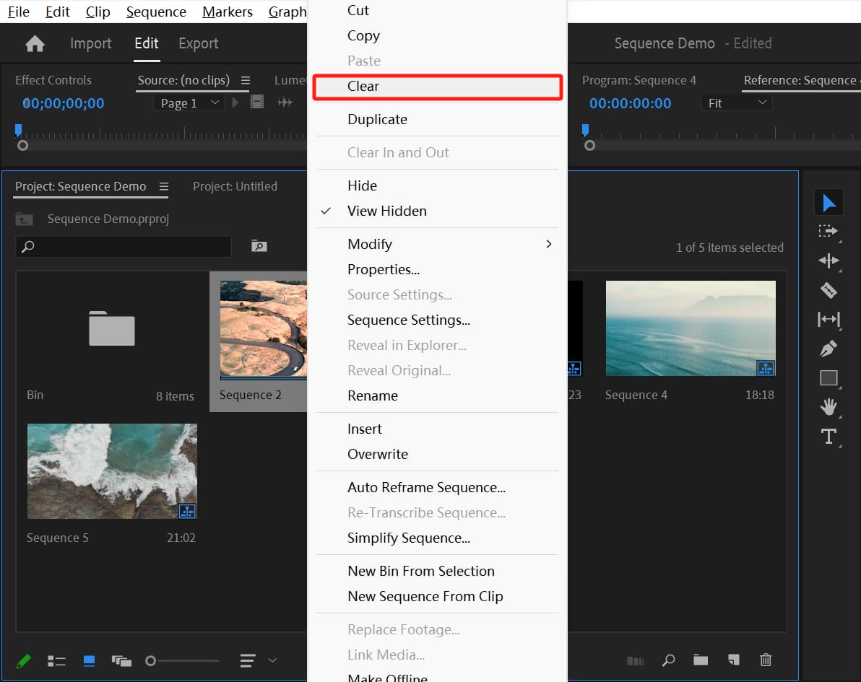
Task: Click the thumbnail zoom slider handle
Action: pos(150,660)
